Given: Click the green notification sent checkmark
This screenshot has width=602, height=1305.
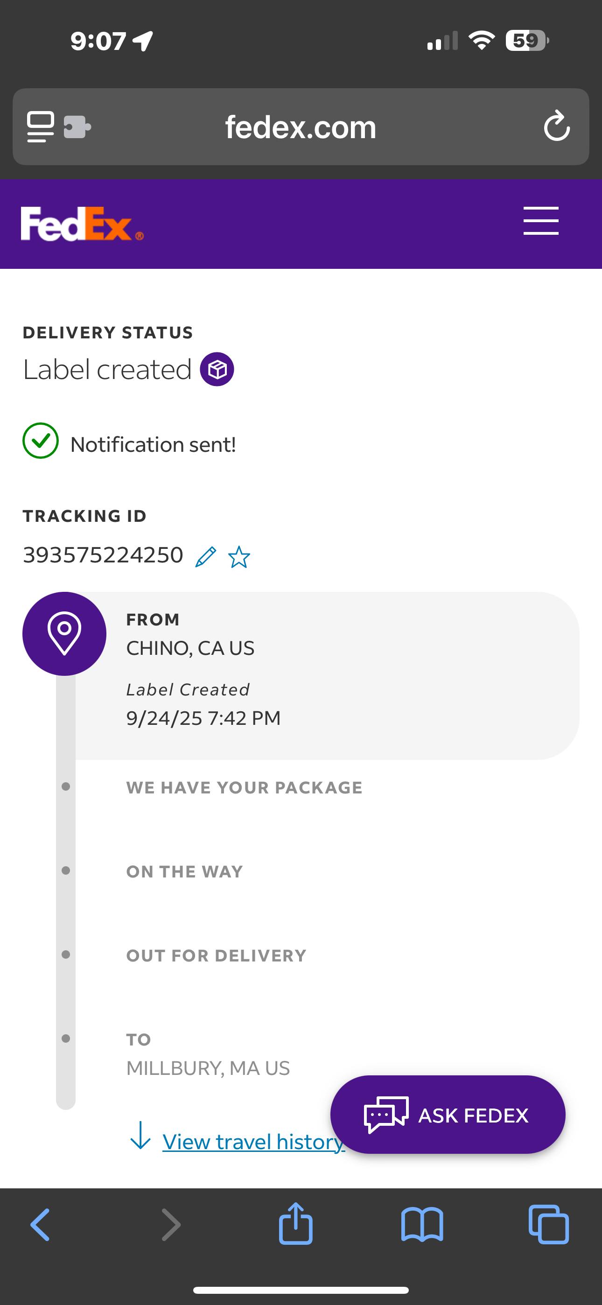Looking at the screenshot, I should 41,441.
